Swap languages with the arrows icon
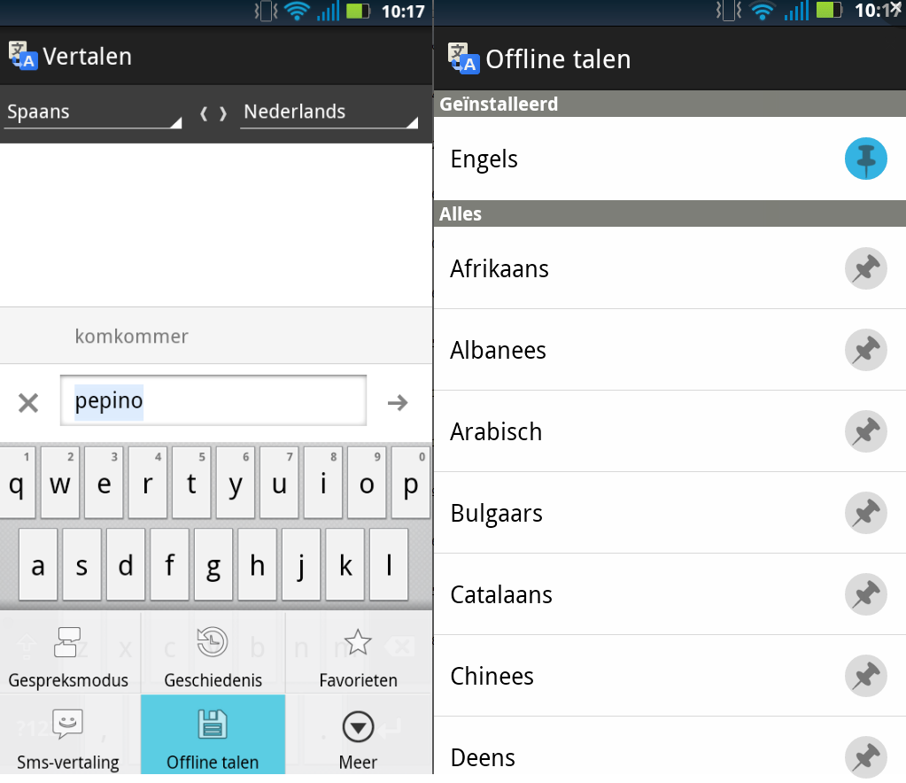The image size is (906, 783). pos(213,113)
